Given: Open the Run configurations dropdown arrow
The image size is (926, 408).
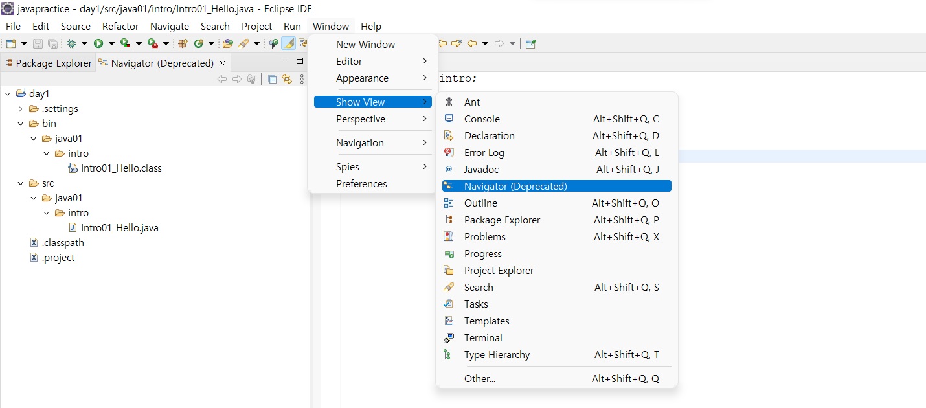Looking at the screenshot, I should [111, 43].
